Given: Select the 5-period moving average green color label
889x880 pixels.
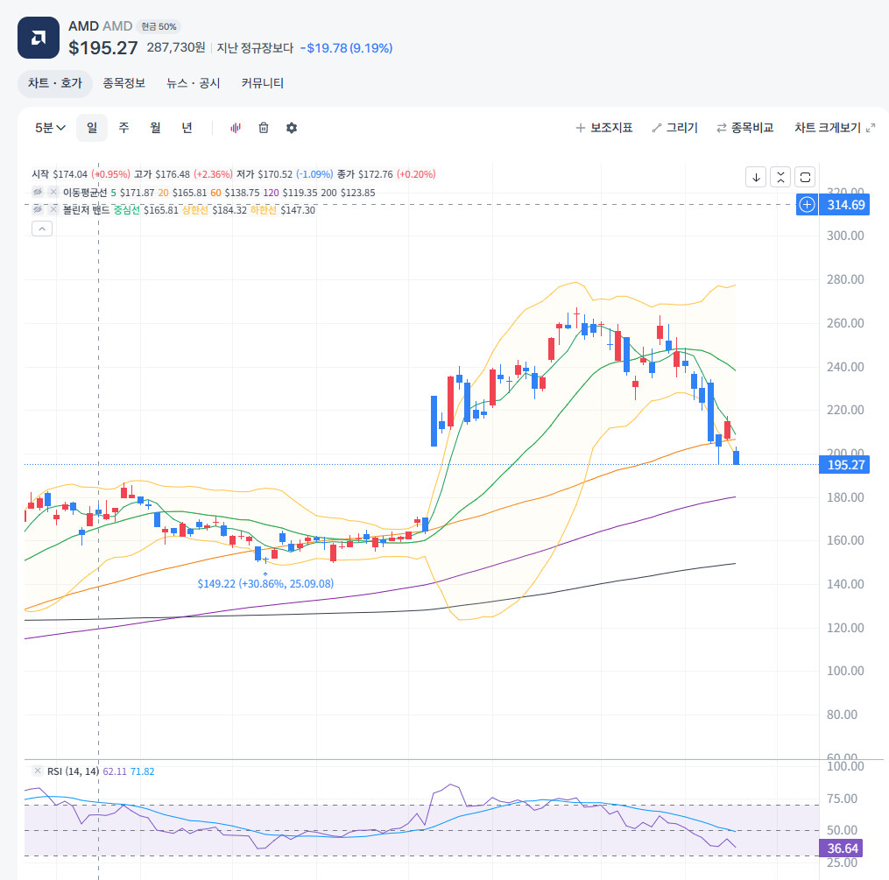Looking at the screenshot, I should pos(113,193).
